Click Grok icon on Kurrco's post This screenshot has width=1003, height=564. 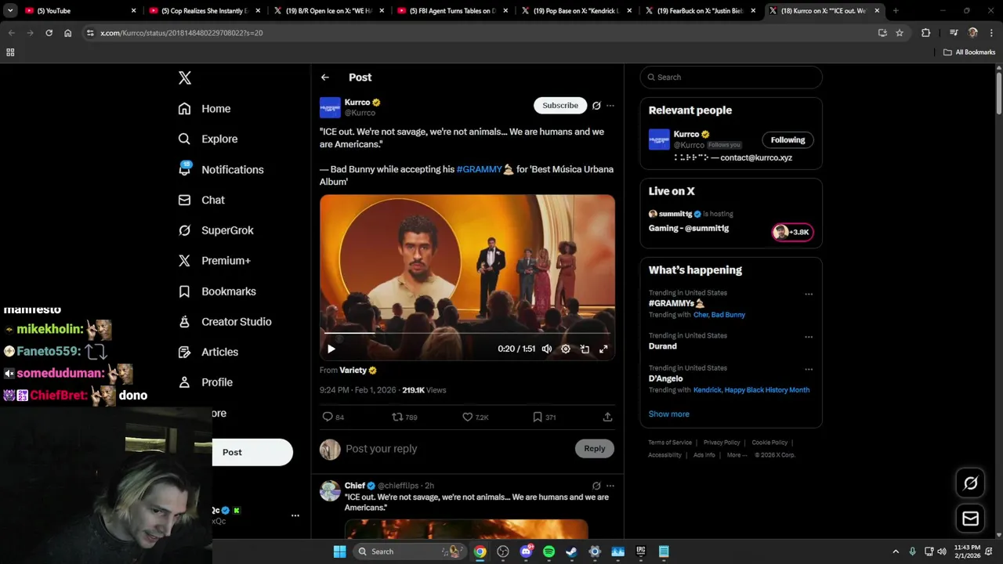[596, 106]
